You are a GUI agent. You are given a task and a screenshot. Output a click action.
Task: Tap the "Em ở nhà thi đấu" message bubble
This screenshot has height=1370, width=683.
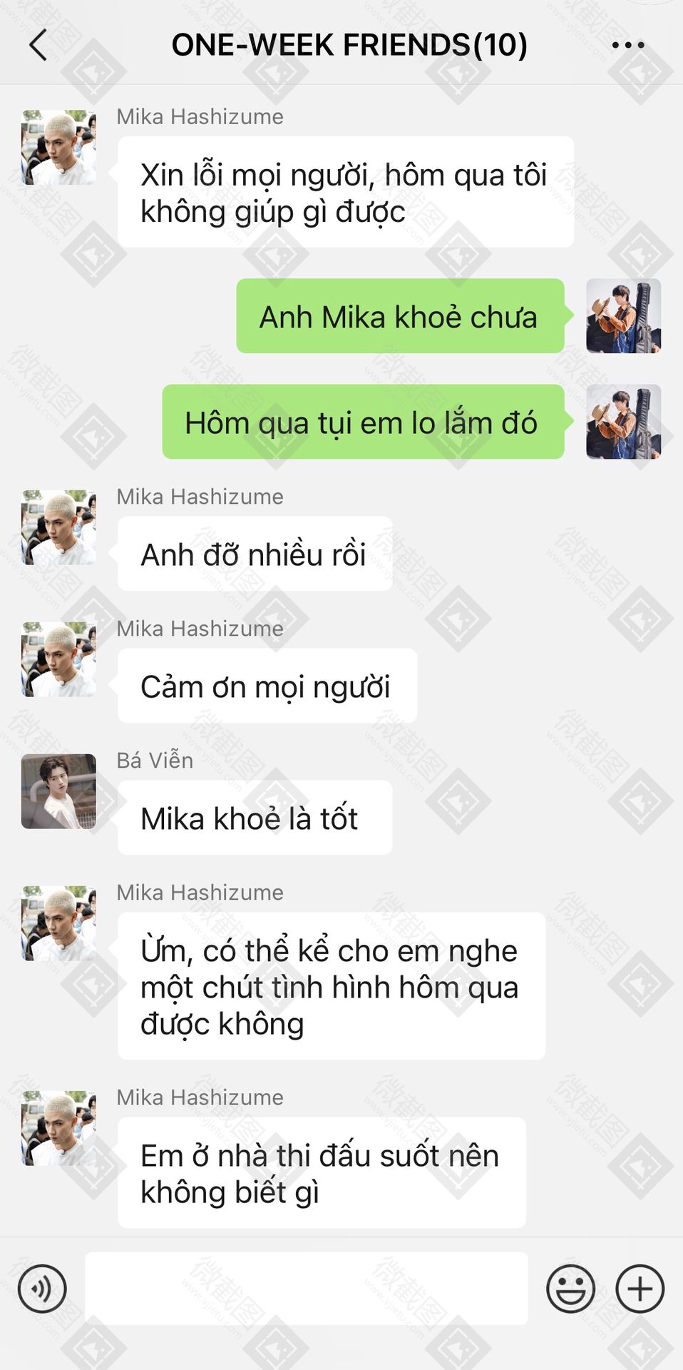(322, 1172)
